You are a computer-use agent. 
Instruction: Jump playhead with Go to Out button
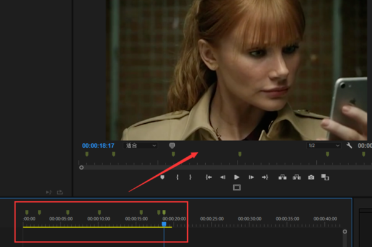pos(265,177)
